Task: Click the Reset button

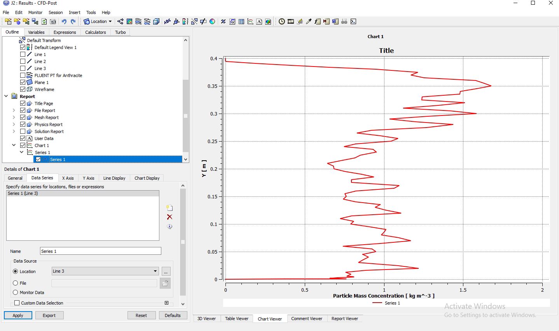Action: coord(141,315)
